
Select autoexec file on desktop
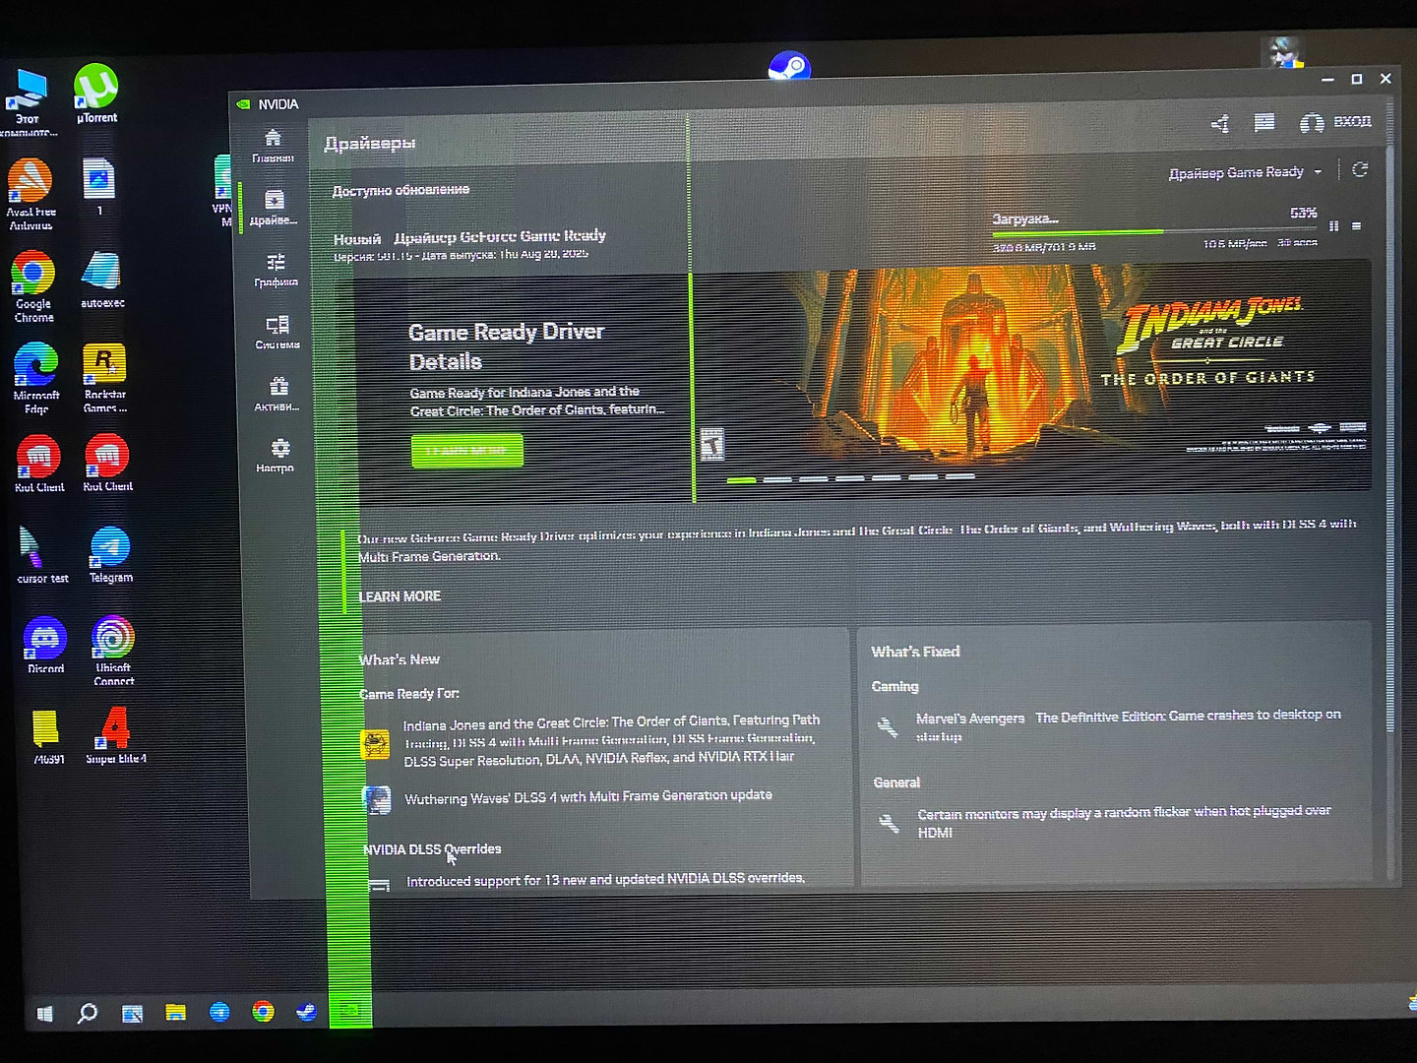pos(102,281)
